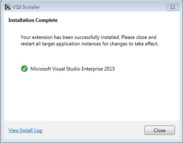Click the X button in the title bar
This screenshot has height=143, width=183.
173,7
